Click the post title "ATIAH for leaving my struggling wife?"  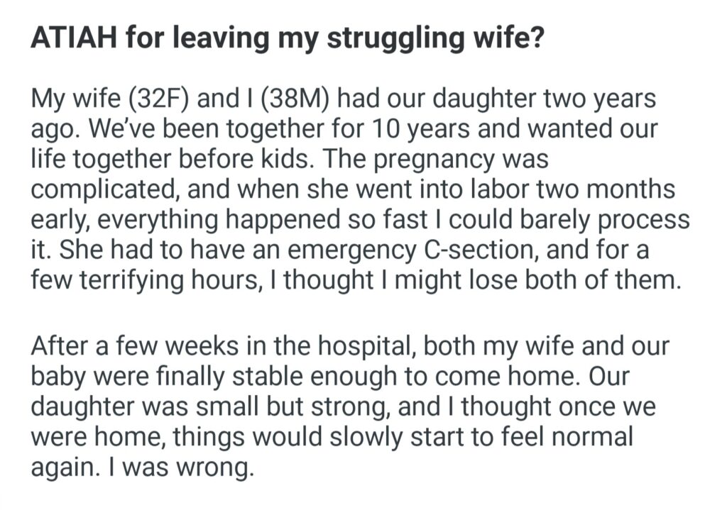point(287,40)
